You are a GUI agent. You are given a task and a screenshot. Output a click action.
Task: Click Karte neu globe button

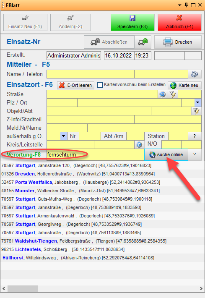pyautogui.click(x=184, y=85)
